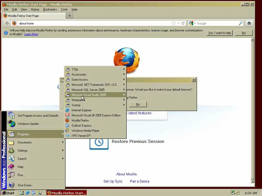Click Show Desktop quick launch icon
Image resolution: width=262 pixels, height=196 pixels.
pos(22,193)
